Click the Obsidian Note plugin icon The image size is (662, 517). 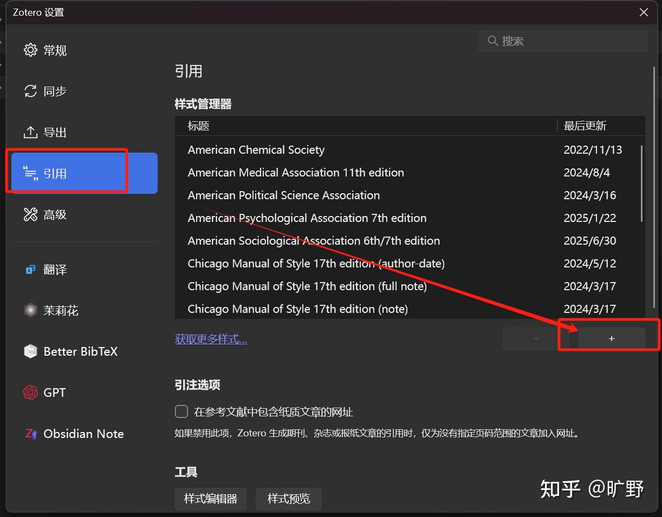[31, 433]
